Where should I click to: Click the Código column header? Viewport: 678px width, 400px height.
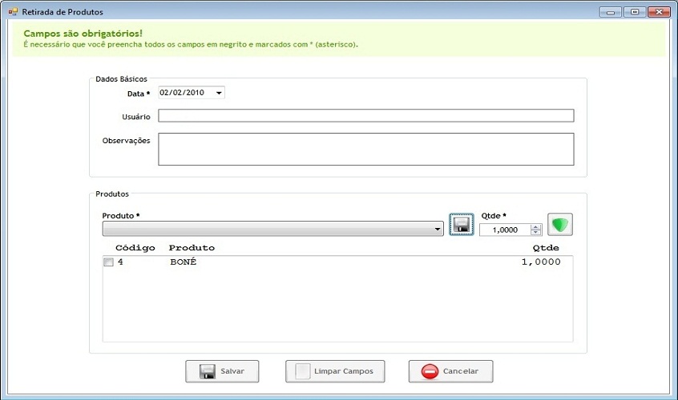pos(135,248)
